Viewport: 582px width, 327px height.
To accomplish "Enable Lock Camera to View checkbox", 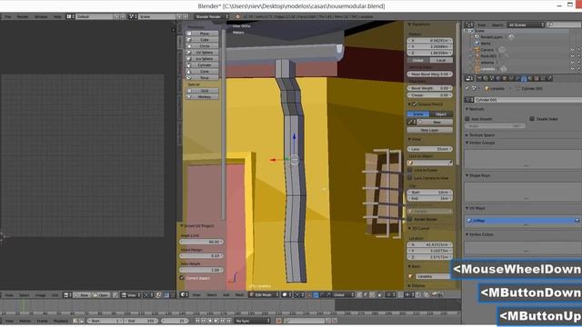I will pyautogui.click(x=410, y=178).
